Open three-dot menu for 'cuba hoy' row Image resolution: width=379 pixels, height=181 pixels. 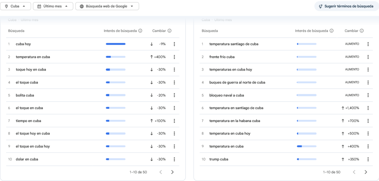pyautogui.click(x=174, y=44)
